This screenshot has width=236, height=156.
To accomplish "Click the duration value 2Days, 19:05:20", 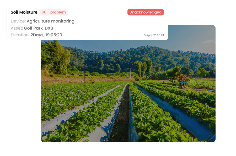I will coord(46,35).
